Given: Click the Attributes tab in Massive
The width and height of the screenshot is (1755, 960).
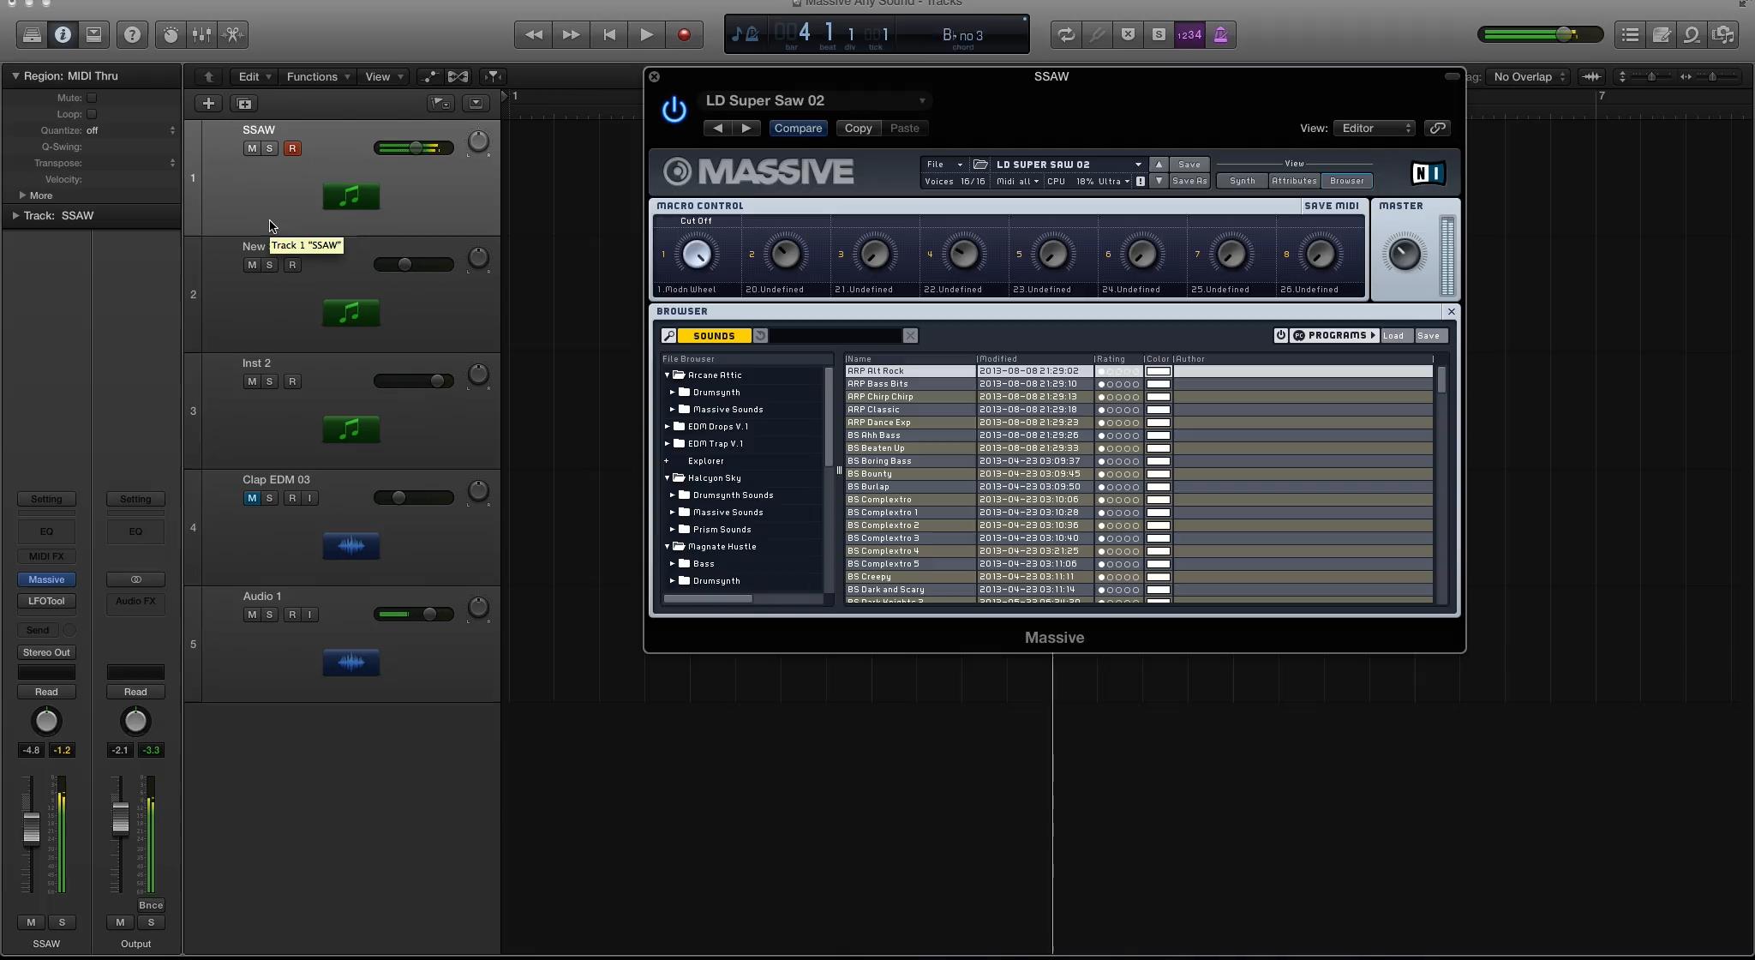Looking at the screenshot, I should pyautogui.click(x=1293, y=181).
